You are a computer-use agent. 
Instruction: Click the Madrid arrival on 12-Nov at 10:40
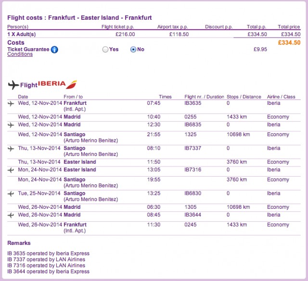point(72,117)
